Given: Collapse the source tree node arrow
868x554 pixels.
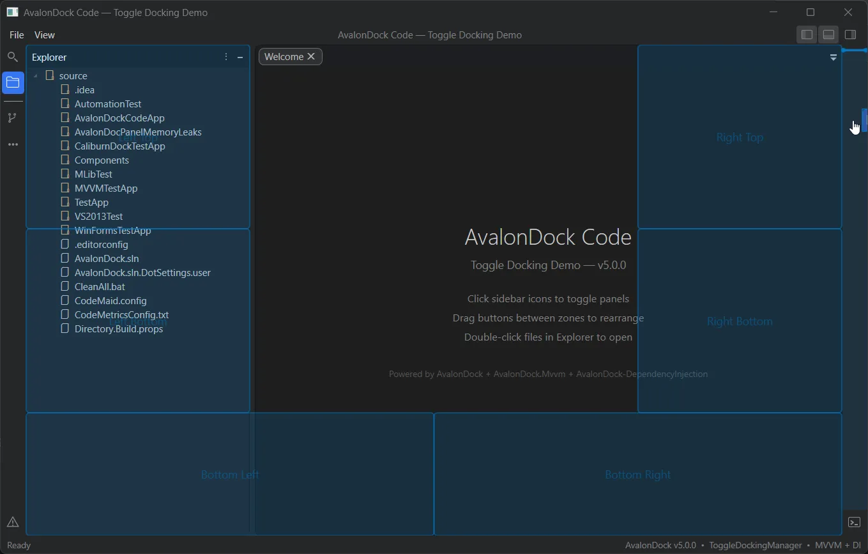Looking at the screenshot, I should [35, 76].
